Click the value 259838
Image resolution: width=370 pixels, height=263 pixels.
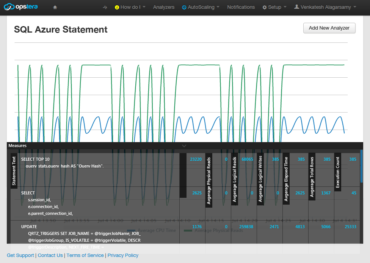246,227
